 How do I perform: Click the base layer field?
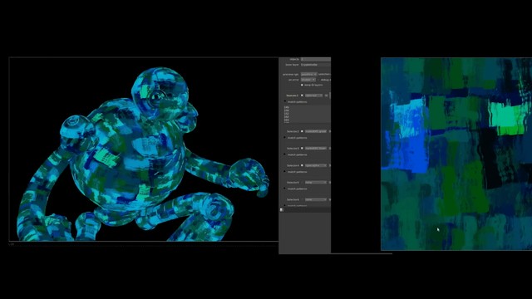point(316,65)
